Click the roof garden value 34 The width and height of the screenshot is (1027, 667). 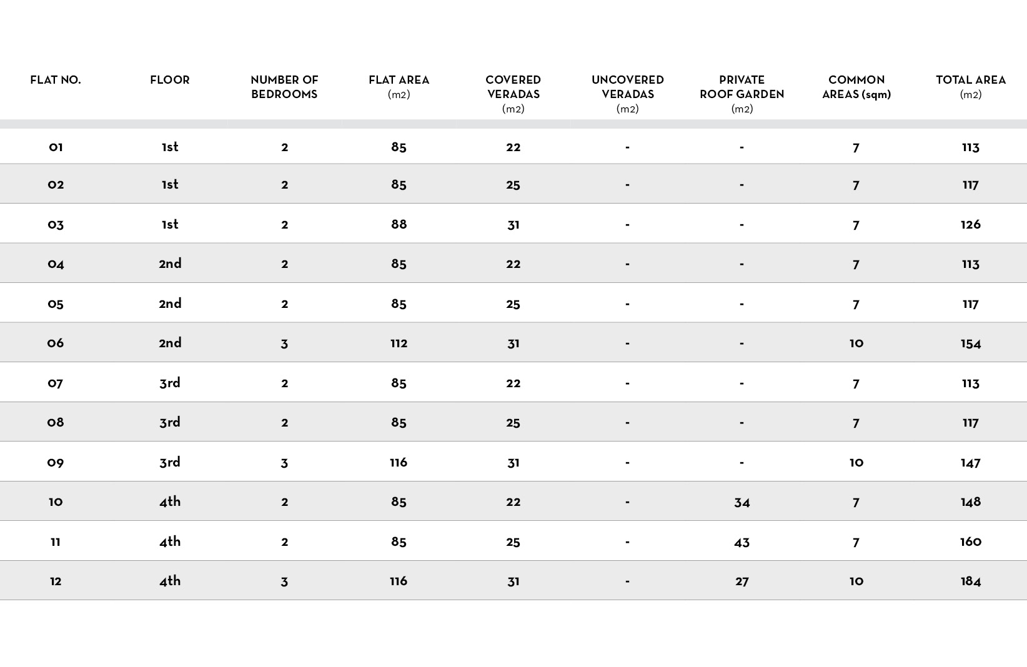pos(742,502)
